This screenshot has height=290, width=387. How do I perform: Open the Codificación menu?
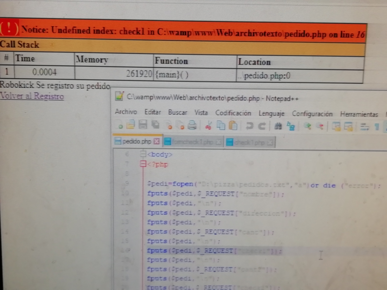tap(233, 113)
